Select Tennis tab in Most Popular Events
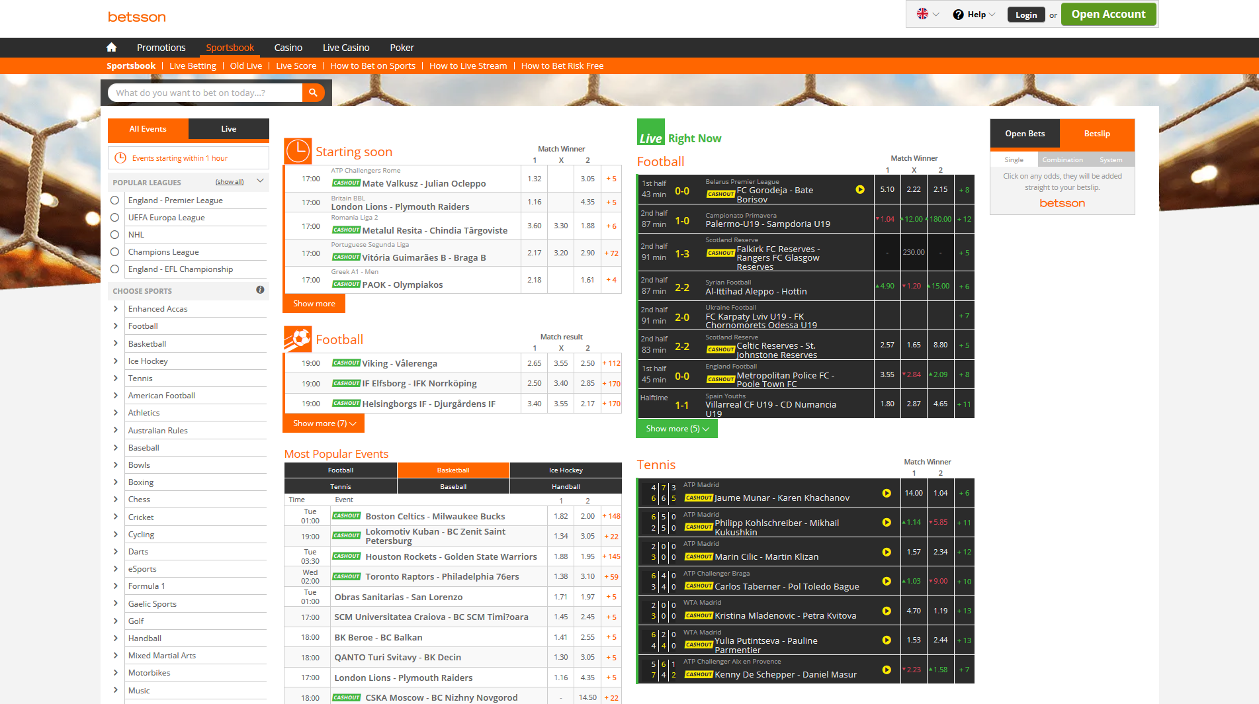 [341, 487]
